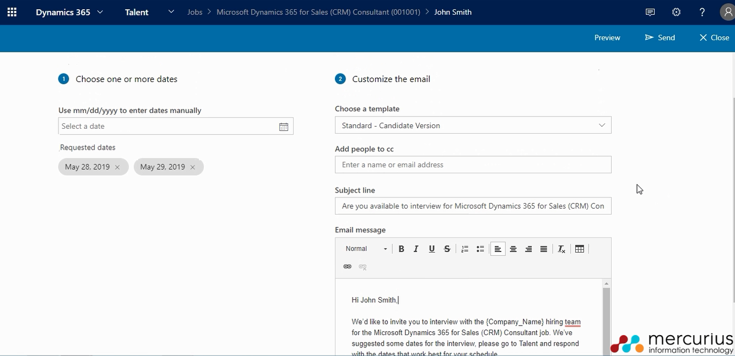This screenshot has height=356, width=735.
Task: Open the calendar date picker icon
Action: pos(284,127)
